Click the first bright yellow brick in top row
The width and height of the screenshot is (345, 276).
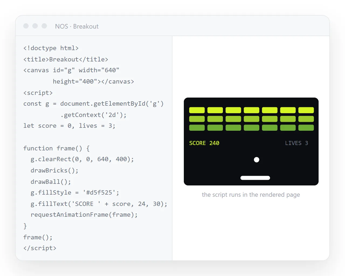197,110
